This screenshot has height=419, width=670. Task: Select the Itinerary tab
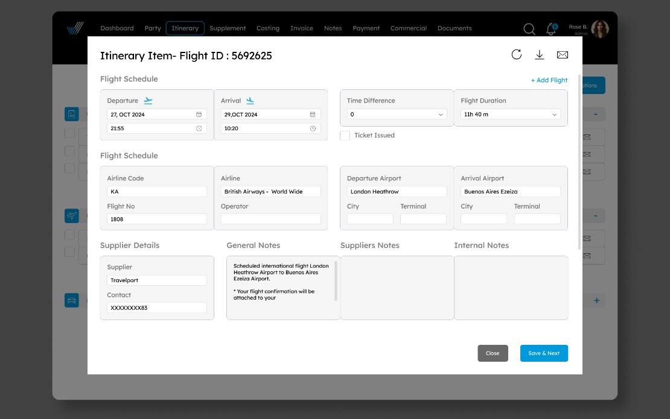[185, 28]
